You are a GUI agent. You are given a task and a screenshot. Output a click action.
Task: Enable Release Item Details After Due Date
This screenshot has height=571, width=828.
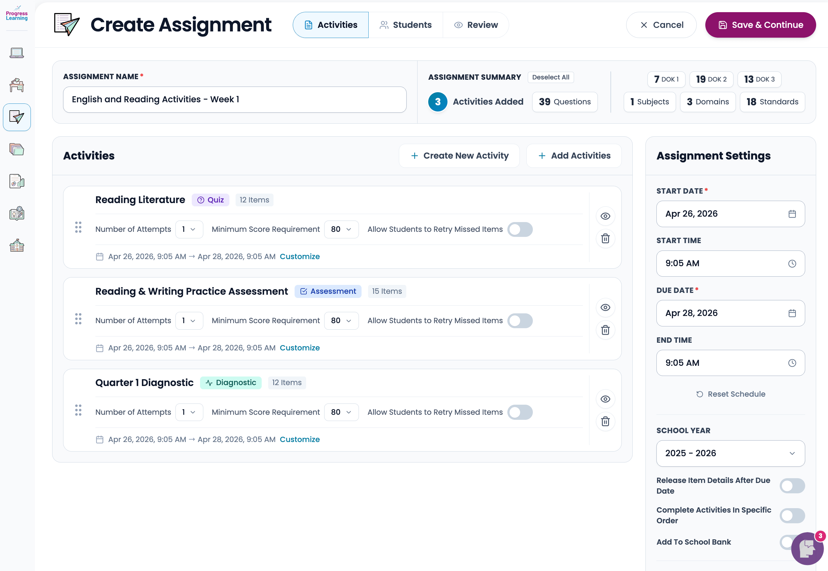(x=792, y=486)
